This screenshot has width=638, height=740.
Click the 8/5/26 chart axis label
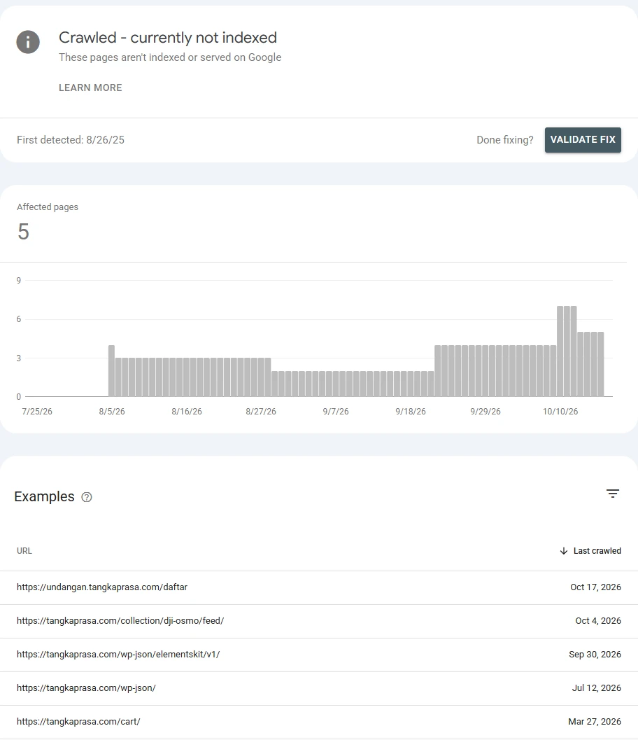click(x=112, y=412)
